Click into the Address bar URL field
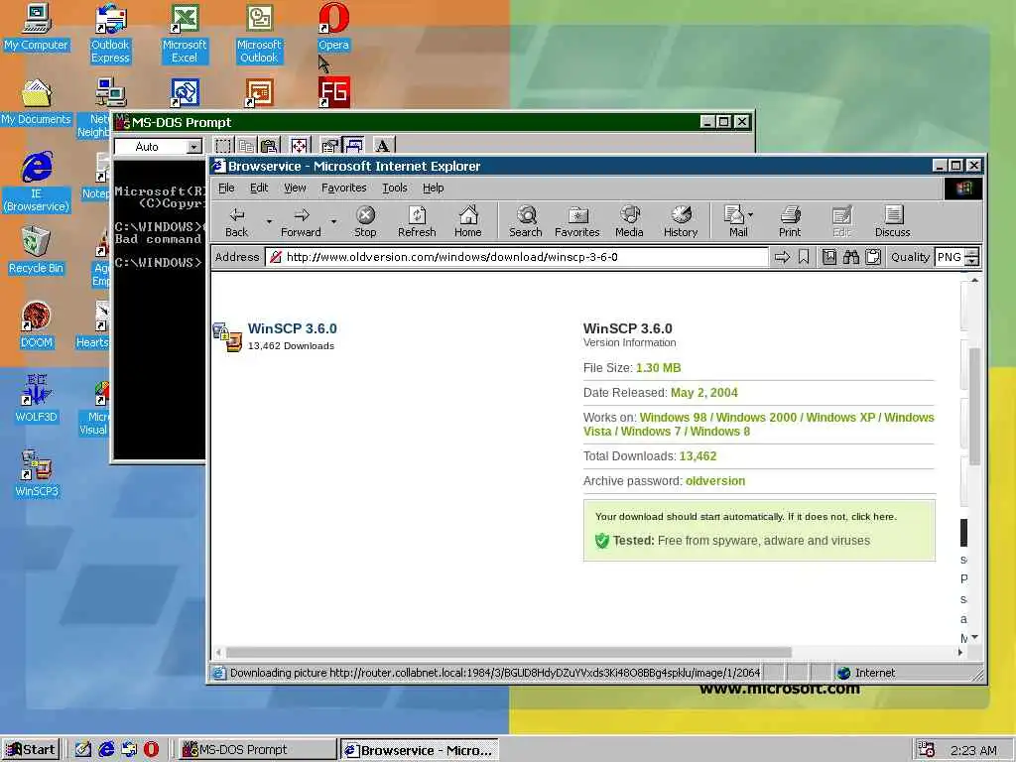This screenshot has width=1016, height=762. [x=516, y=257]
